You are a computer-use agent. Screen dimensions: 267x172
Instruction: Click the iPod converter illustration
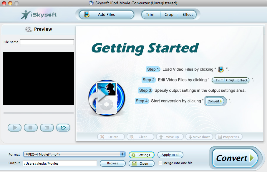(x=107, y=98)
